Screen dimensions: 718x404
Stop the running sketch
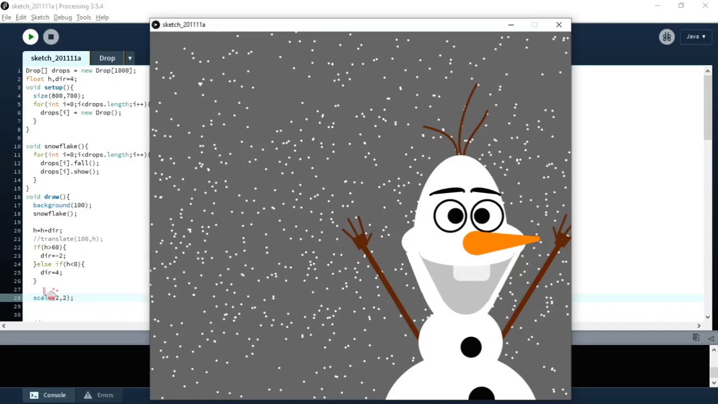pyautogui.click(x=50, y=37)
